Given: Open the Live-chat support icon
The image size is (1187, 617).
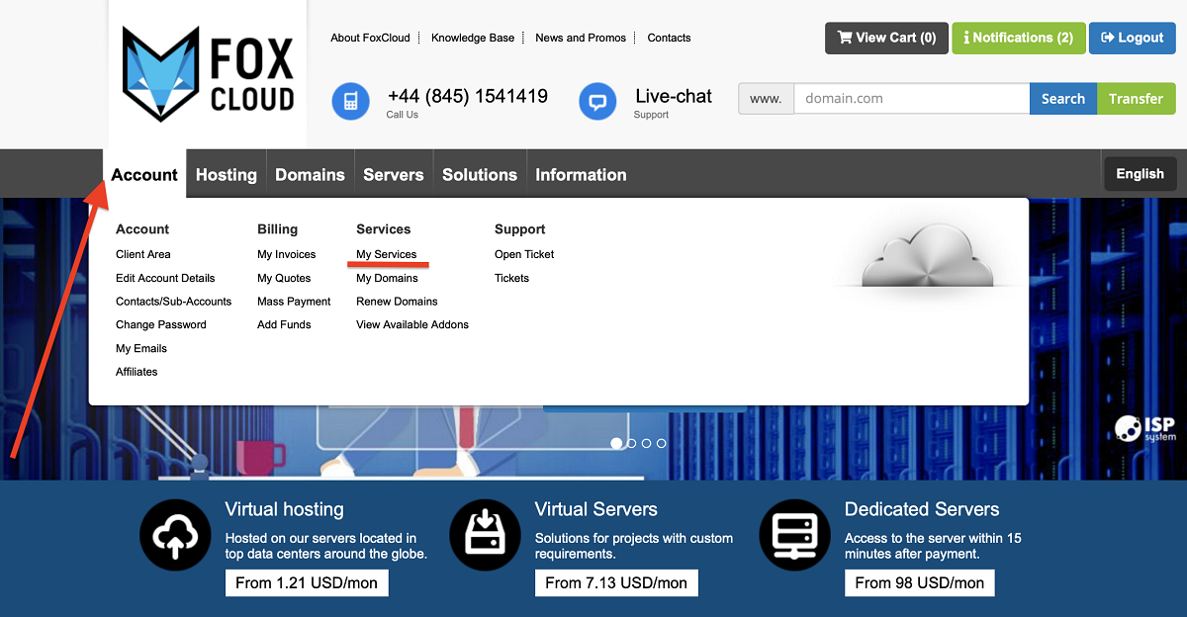Looking at the screenshot, I should click(597, 101).
